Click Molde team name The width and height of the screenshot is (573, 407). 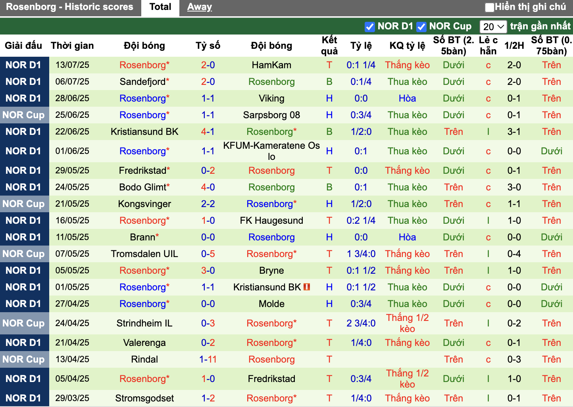coord(271,304)
